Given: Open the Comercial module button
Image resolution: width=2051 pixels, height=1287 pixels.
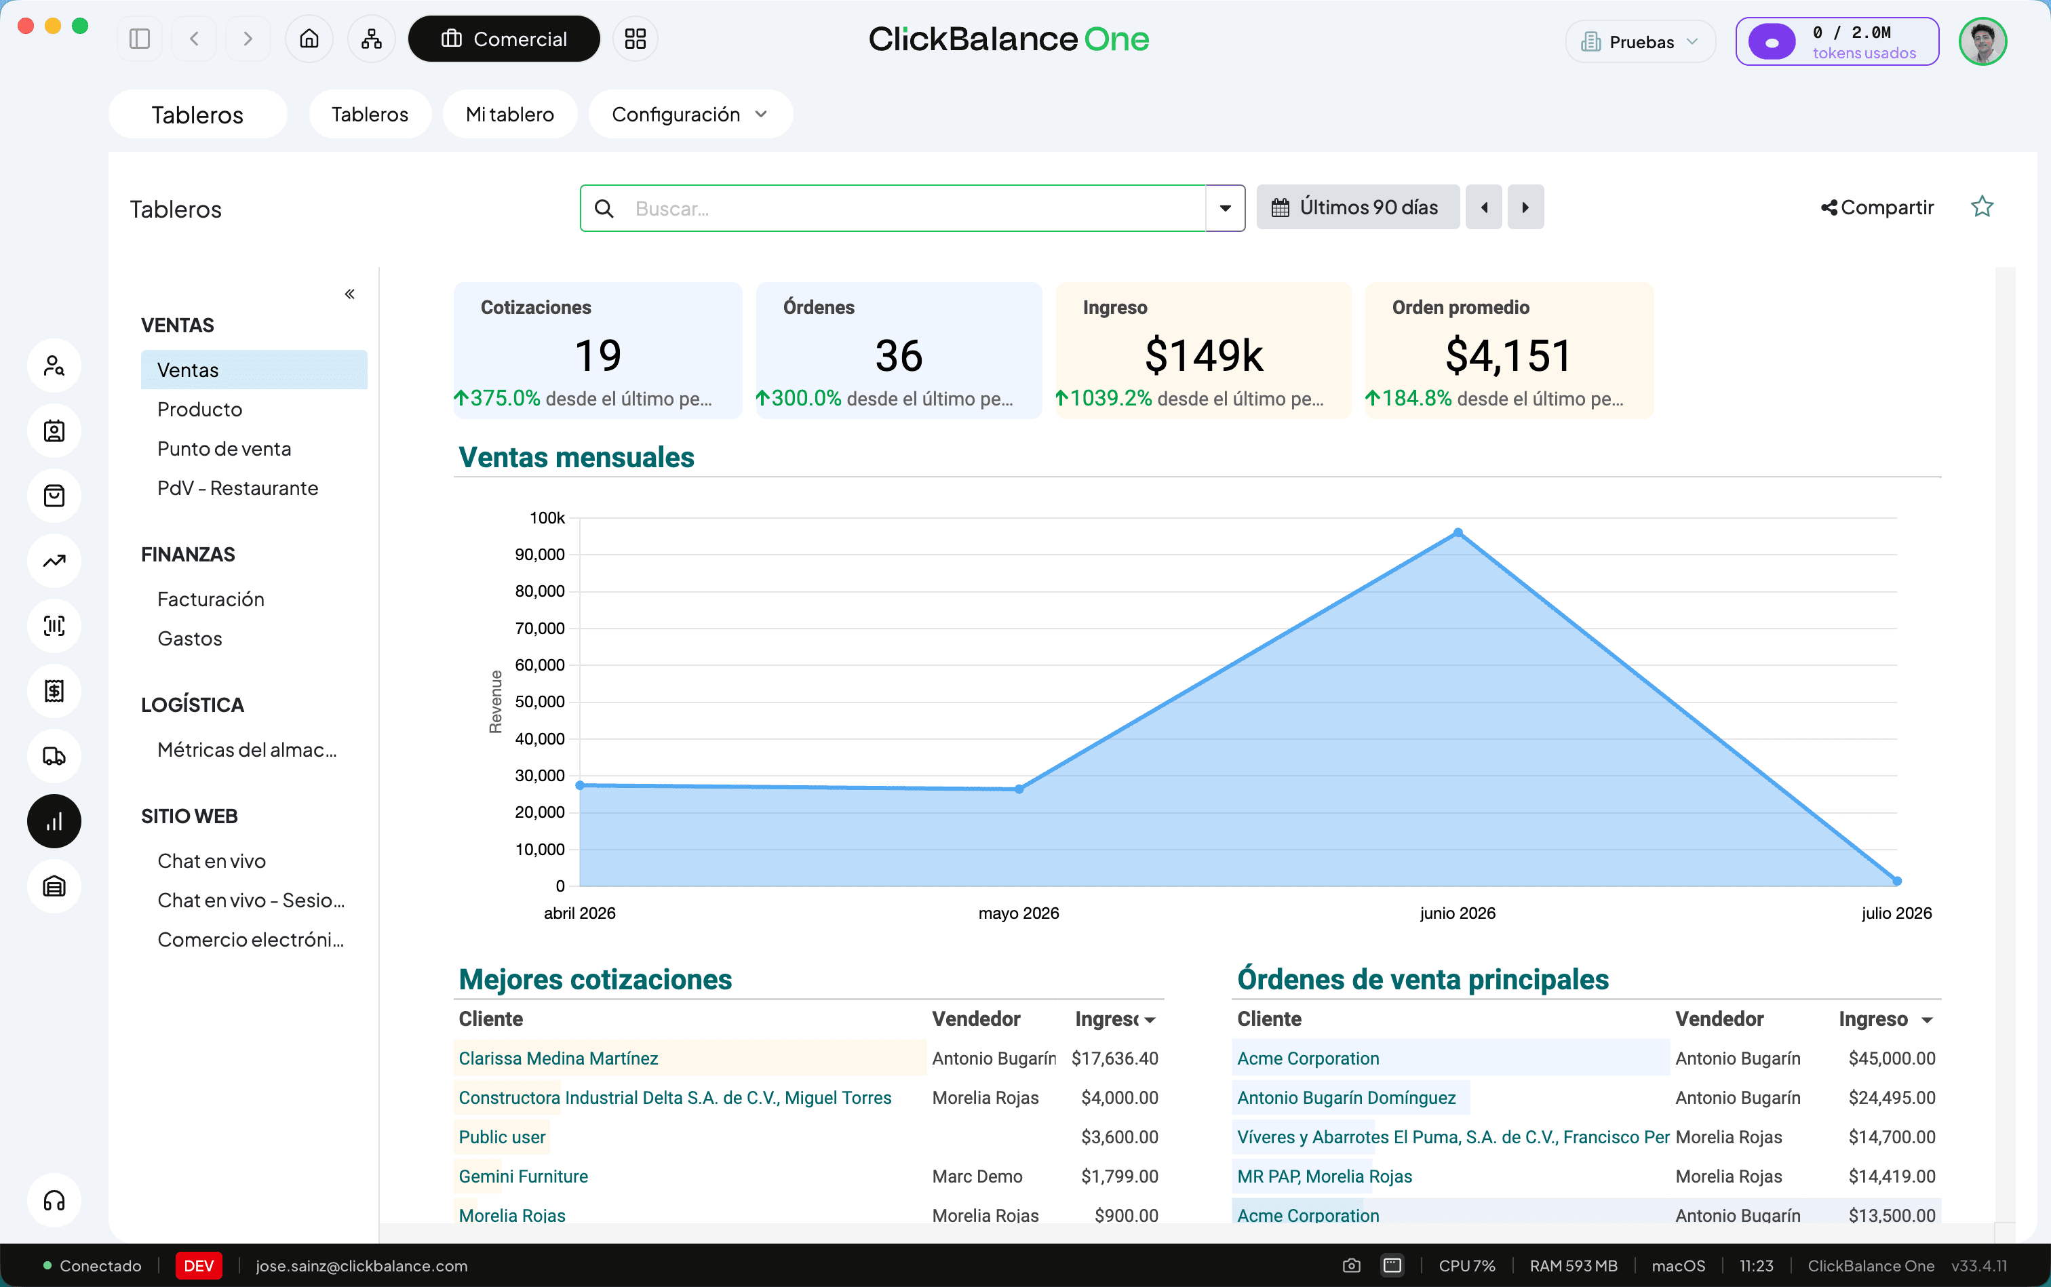Looking at the screenshot, I should (x=504, y=39).
